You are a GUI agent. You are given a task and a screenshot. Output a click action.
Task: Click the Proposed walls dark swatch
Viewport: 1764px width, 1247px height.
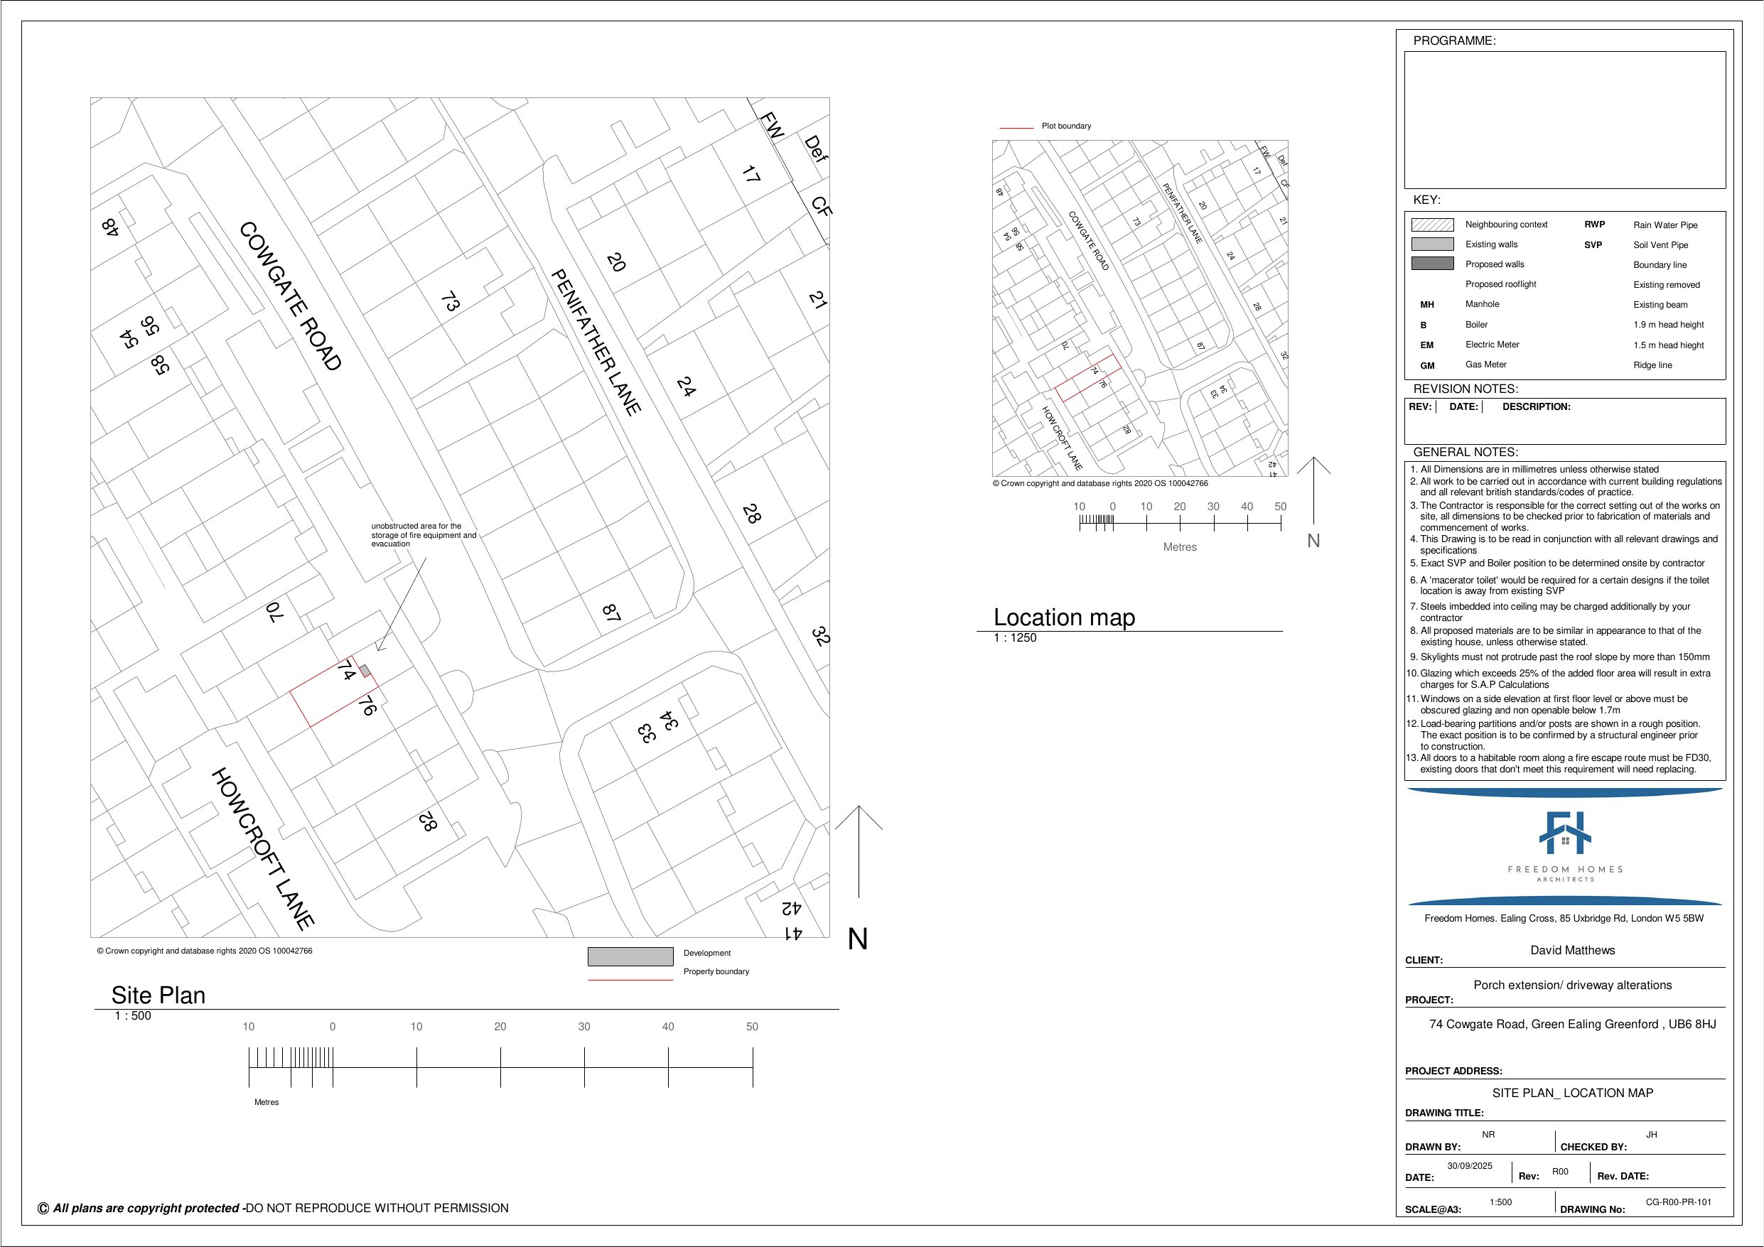(1432, 264)
